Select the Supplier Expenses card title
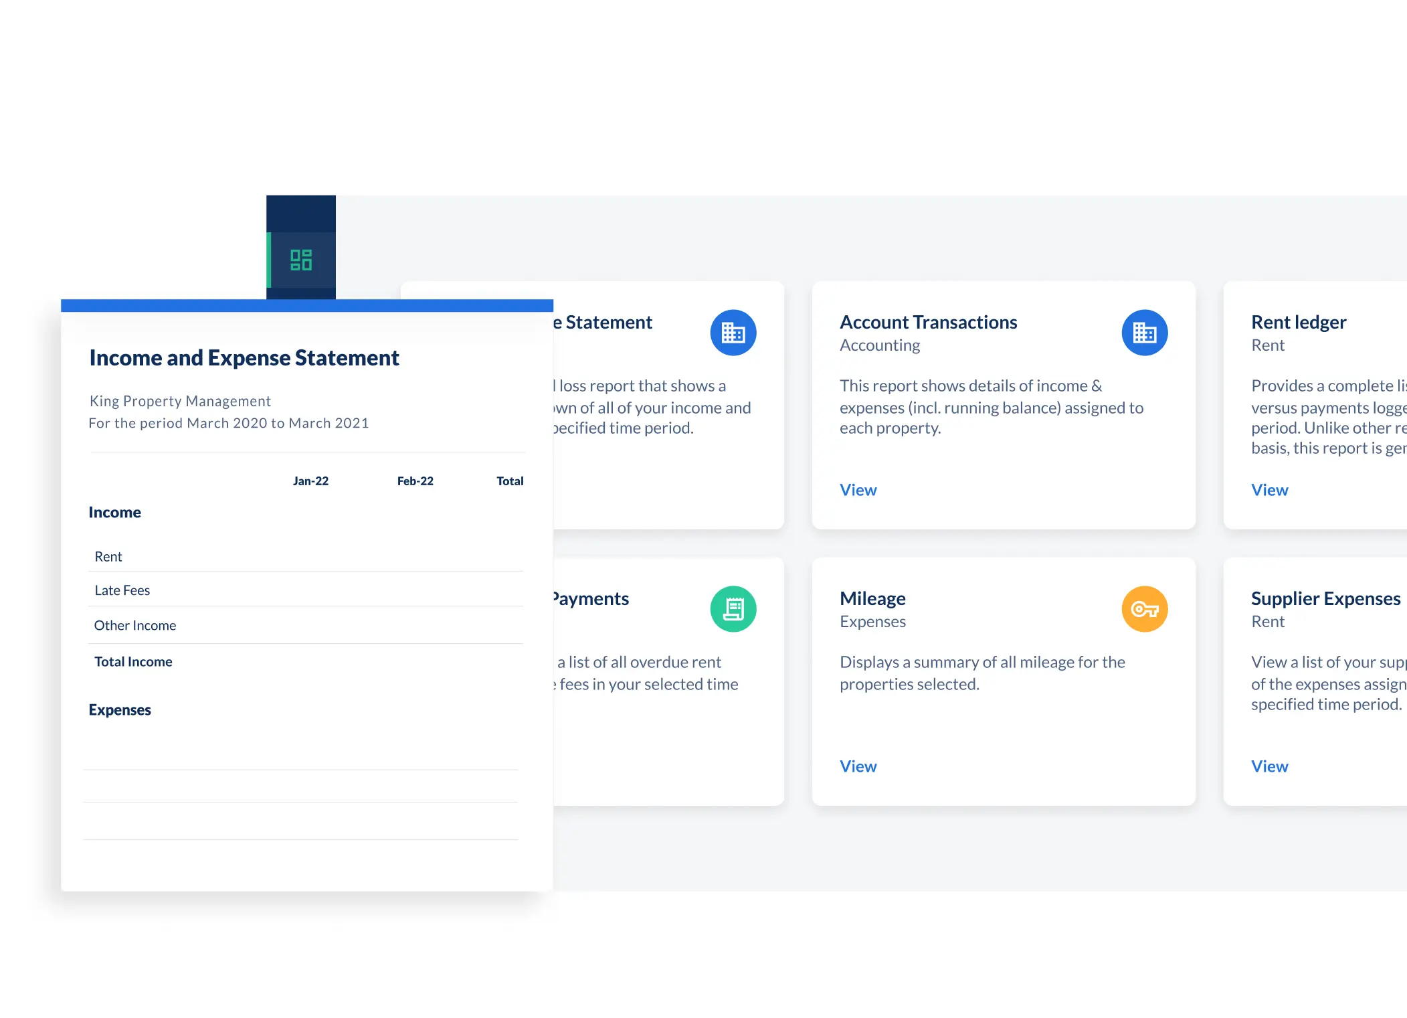 tap(1325, 598)
